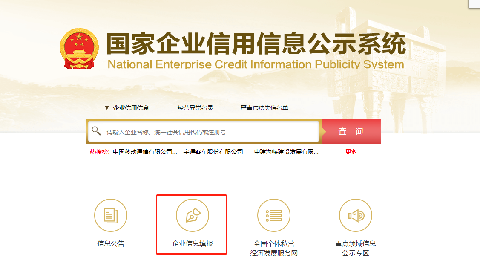Click the 全国个体私营经济发展服务网 list icon
This screenshot has height=272, width=480.
pos(274,215)
